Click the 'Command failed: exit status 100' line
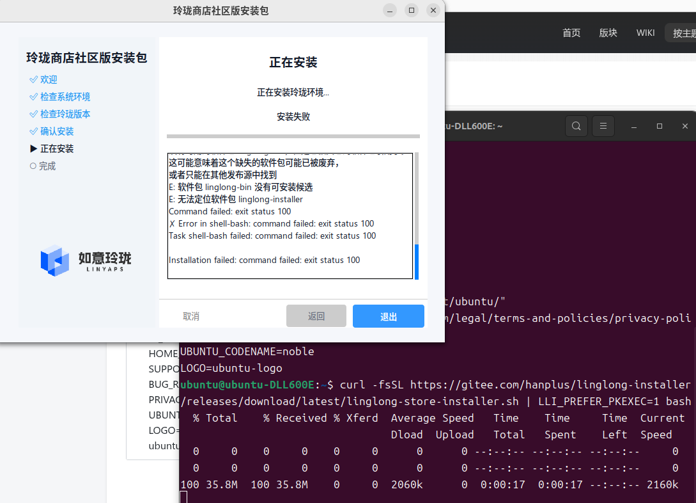The width and height of the screenshot is (696, 503). (230, 212)
